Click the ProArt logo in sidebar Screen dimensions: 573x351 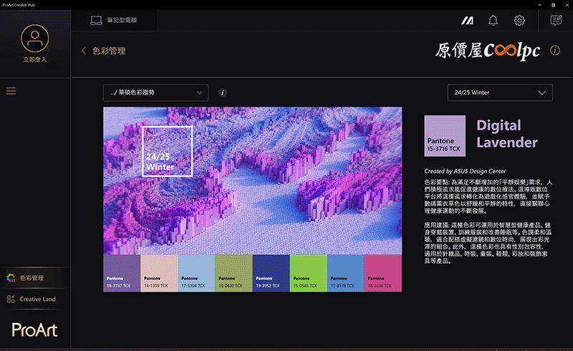point(34,330)
